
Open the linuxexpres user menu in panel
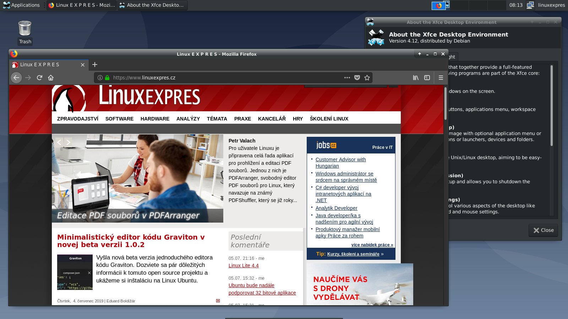551,5
